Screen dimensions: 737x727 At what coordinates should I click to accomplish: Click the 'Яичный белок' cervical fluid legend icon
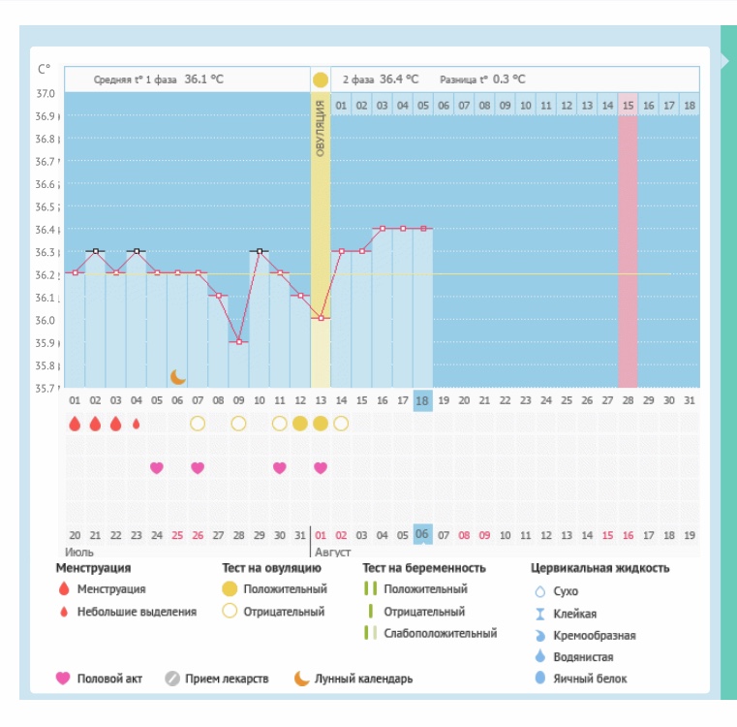[x=538, y=679]
